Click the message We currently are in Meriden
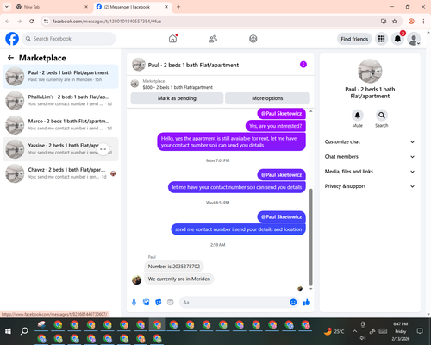This screenshot has height=345, width=431. pos(179,279)
